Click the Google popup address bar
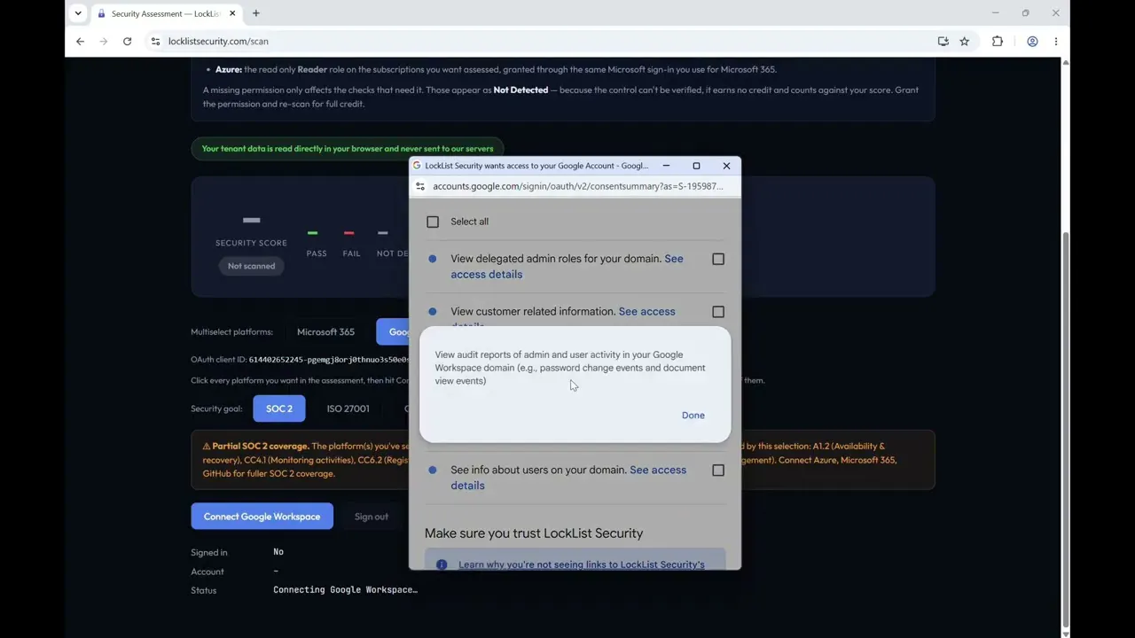This screenshot has height=638, width=1135. point(578,186)
